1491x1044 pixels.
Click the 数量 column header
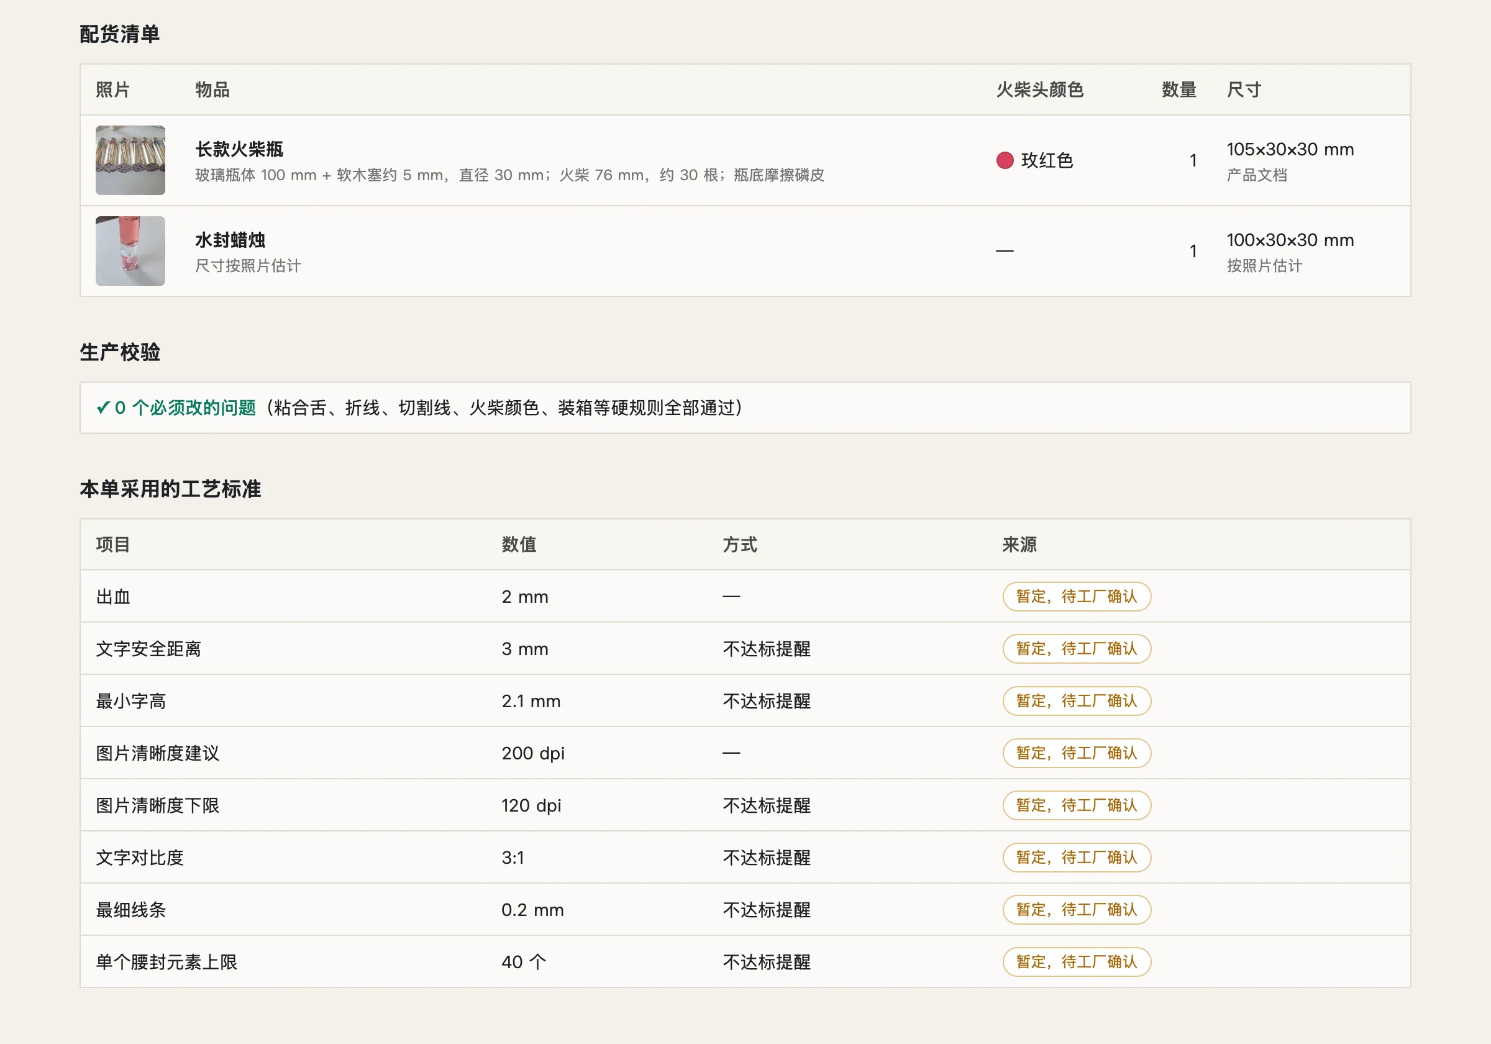click(x=1179, y=89)
